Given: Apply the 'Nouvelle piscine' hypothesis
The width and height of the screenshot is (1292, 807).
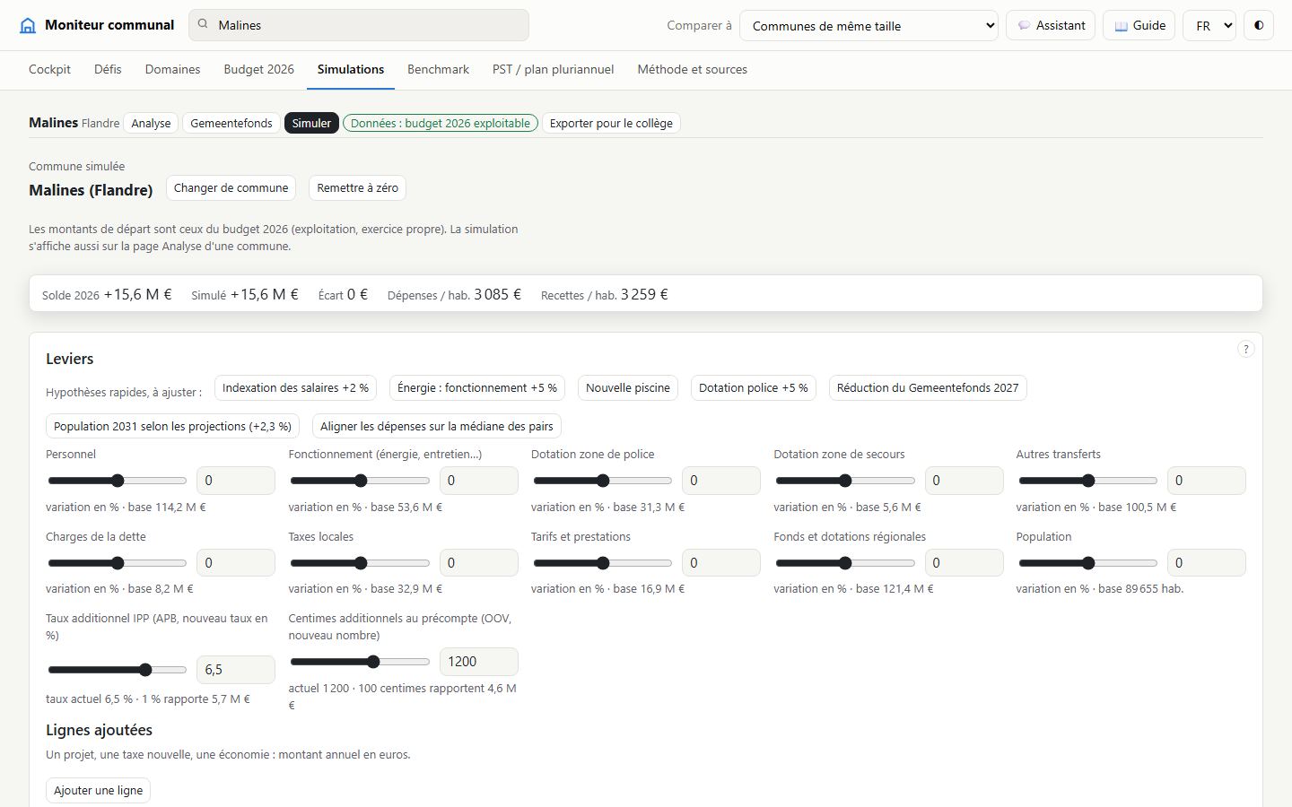Looking at the screenshot, I should coord(628,388).
